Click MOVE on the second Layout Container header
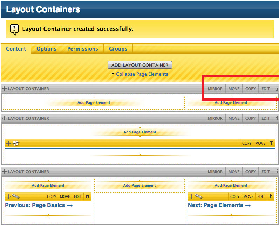279x226 pixels. [x=234, y=118]
